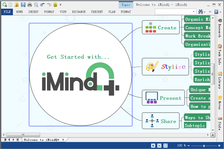
Task: Switch to the HOME ribbon tab
Action: 19,12
